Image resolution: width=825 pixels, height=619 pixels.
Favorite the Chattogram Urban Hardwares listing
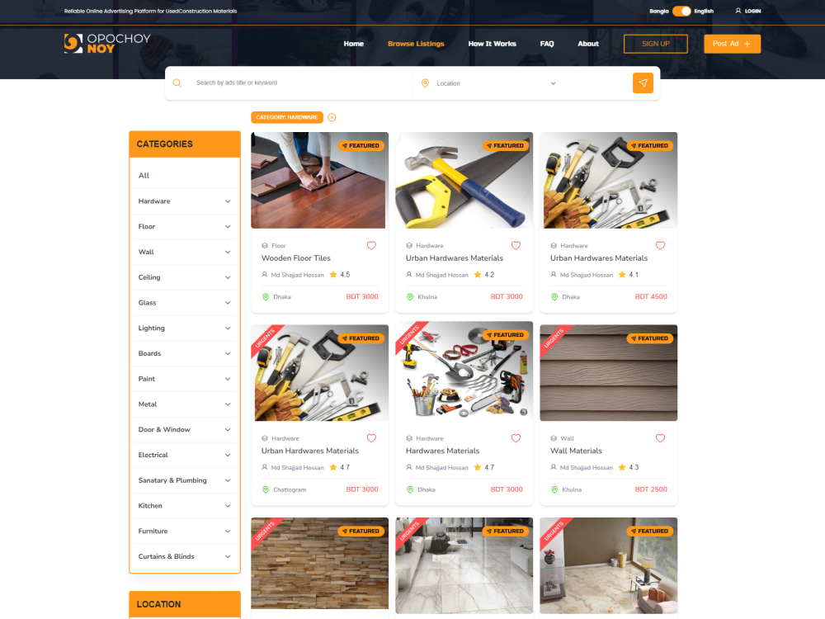371,438
